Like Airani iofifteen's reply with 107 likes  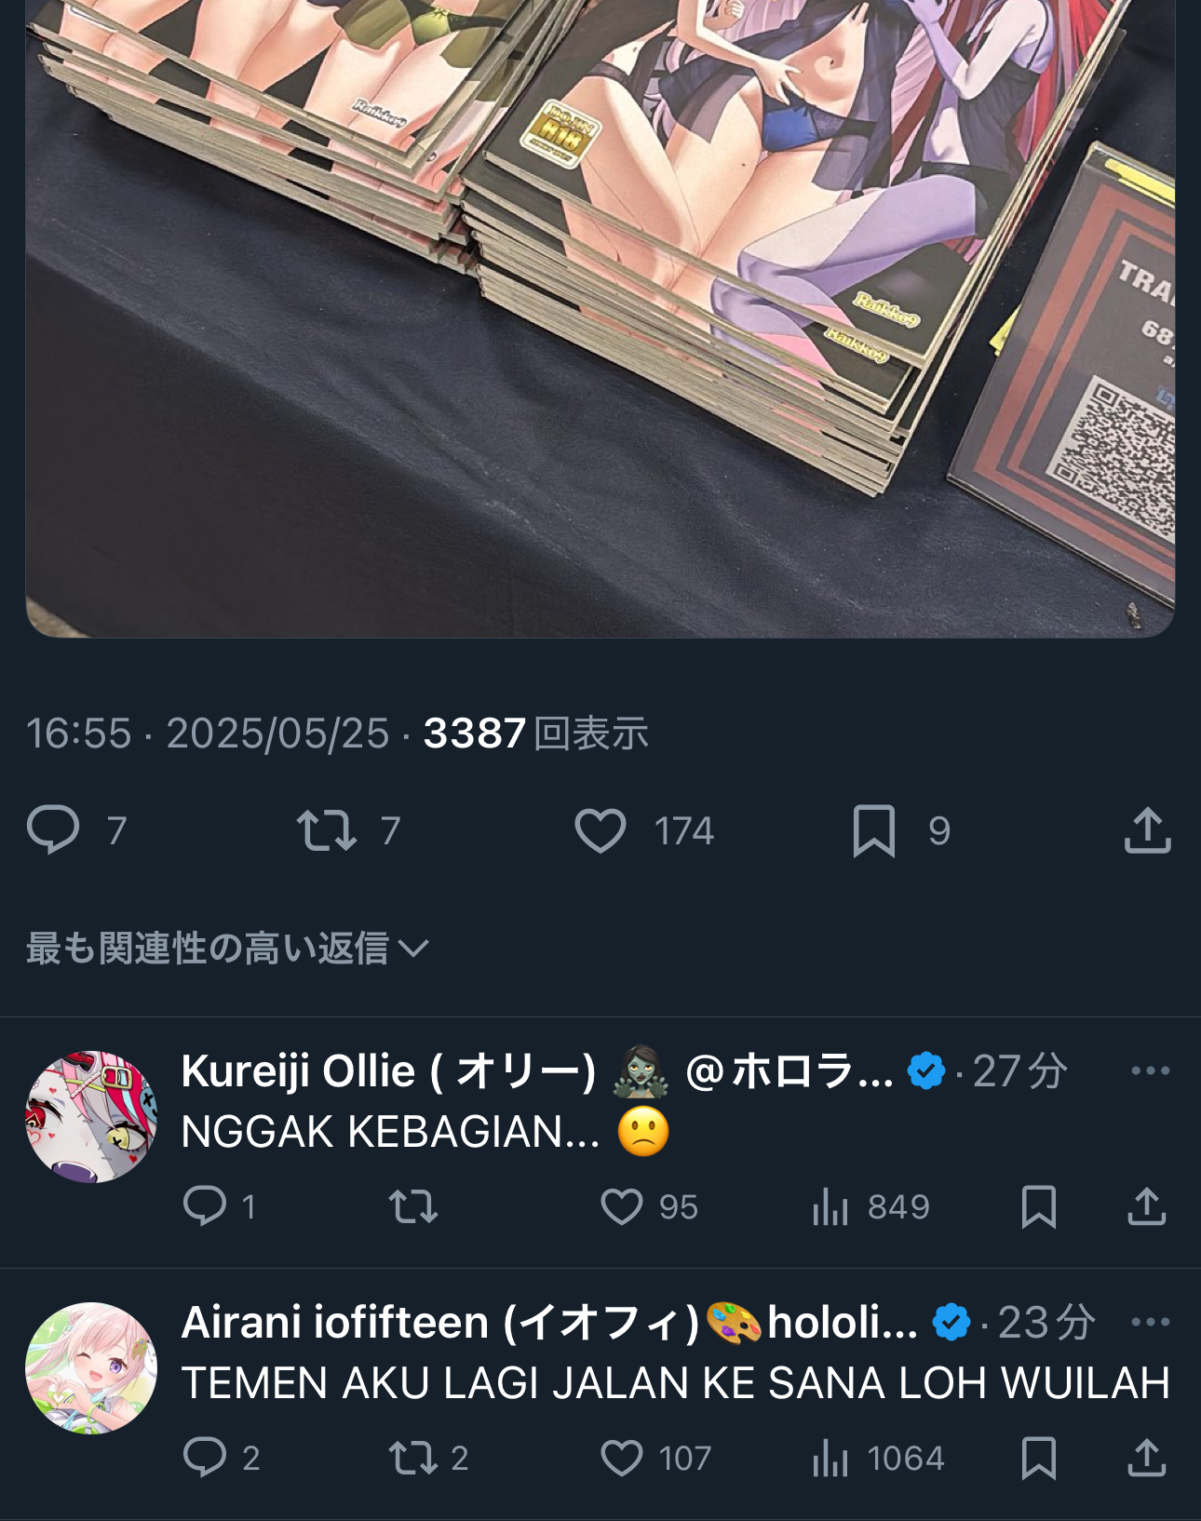point(622,1458)
